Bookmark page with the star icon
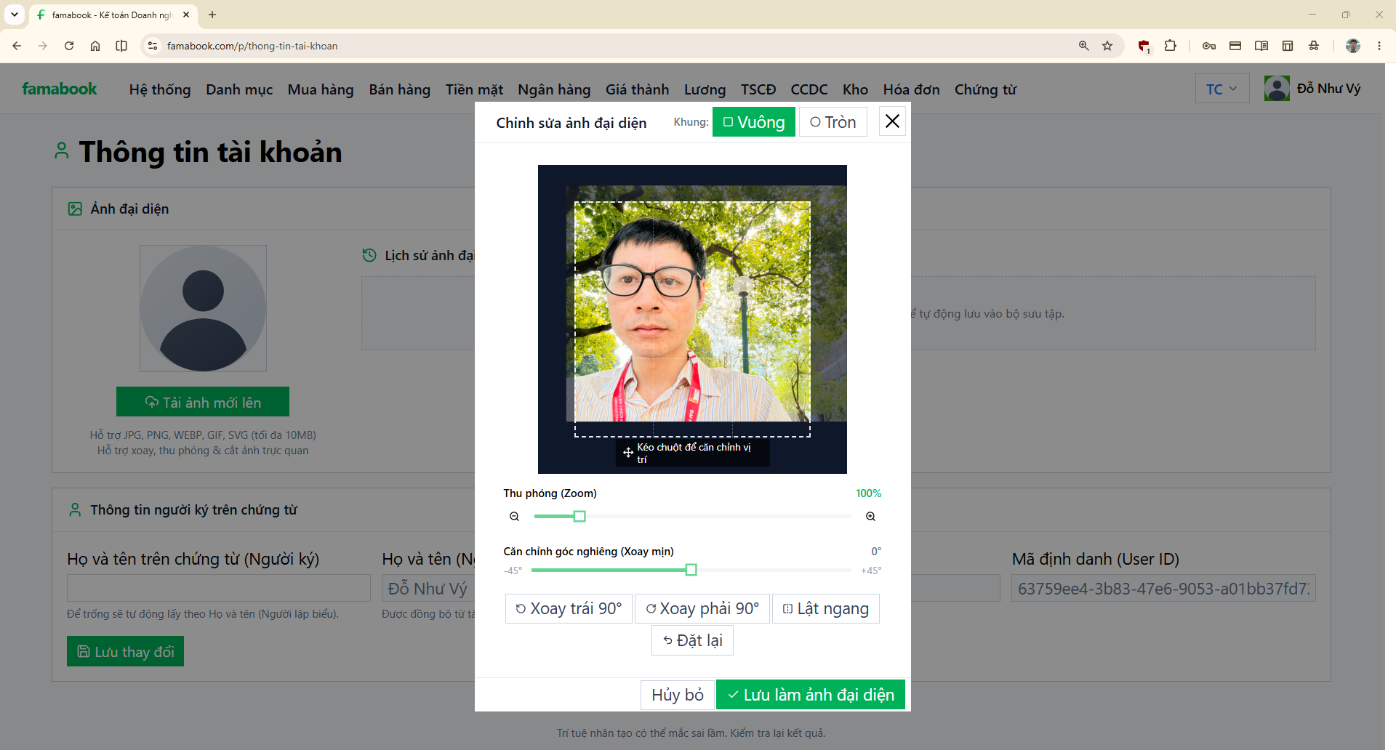 point(1107,46)
